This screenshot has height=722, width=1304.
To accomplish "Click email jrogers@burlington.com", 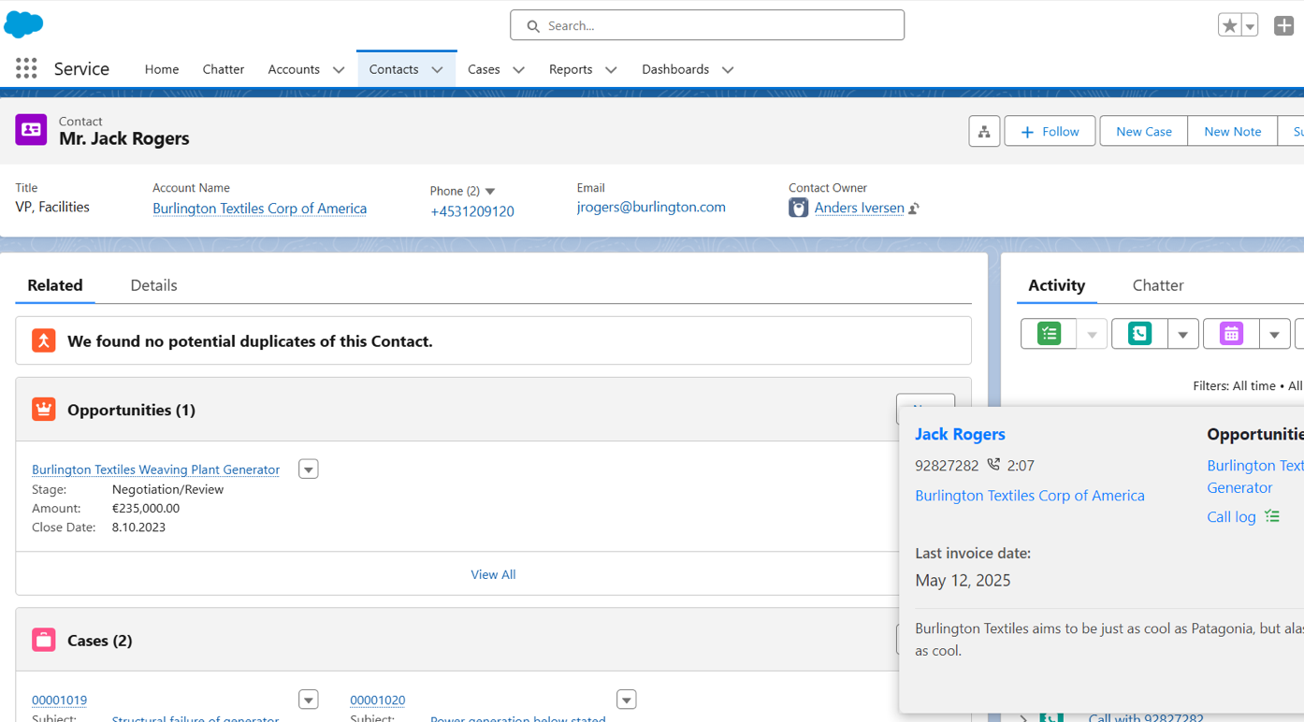I will pos(651,207).
